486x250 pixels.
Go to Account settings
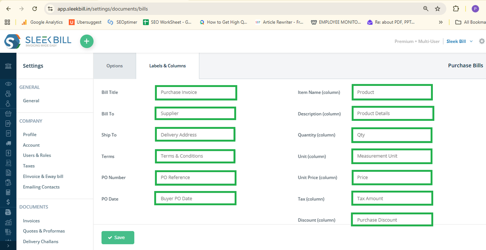coord(31,145)
